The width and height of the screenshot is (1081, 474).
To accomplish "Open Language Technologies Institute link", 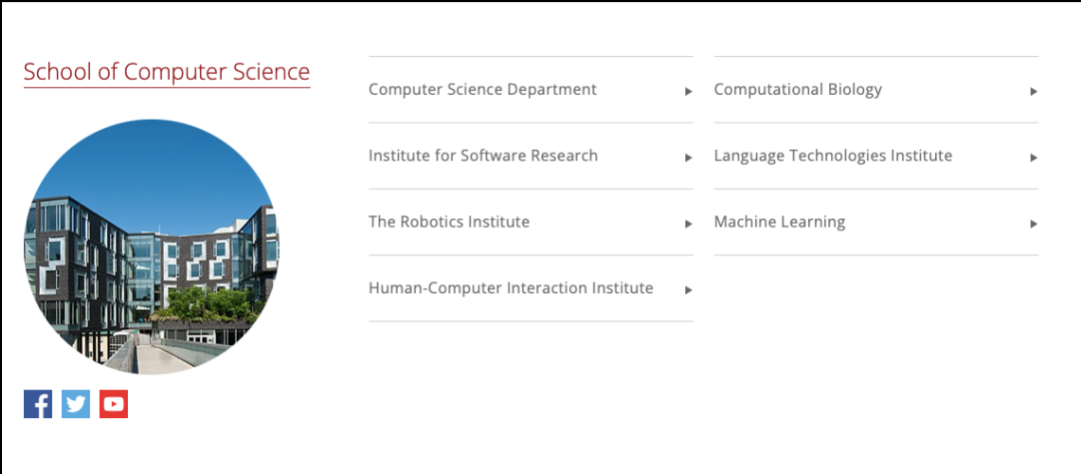I will coord(832,156).
